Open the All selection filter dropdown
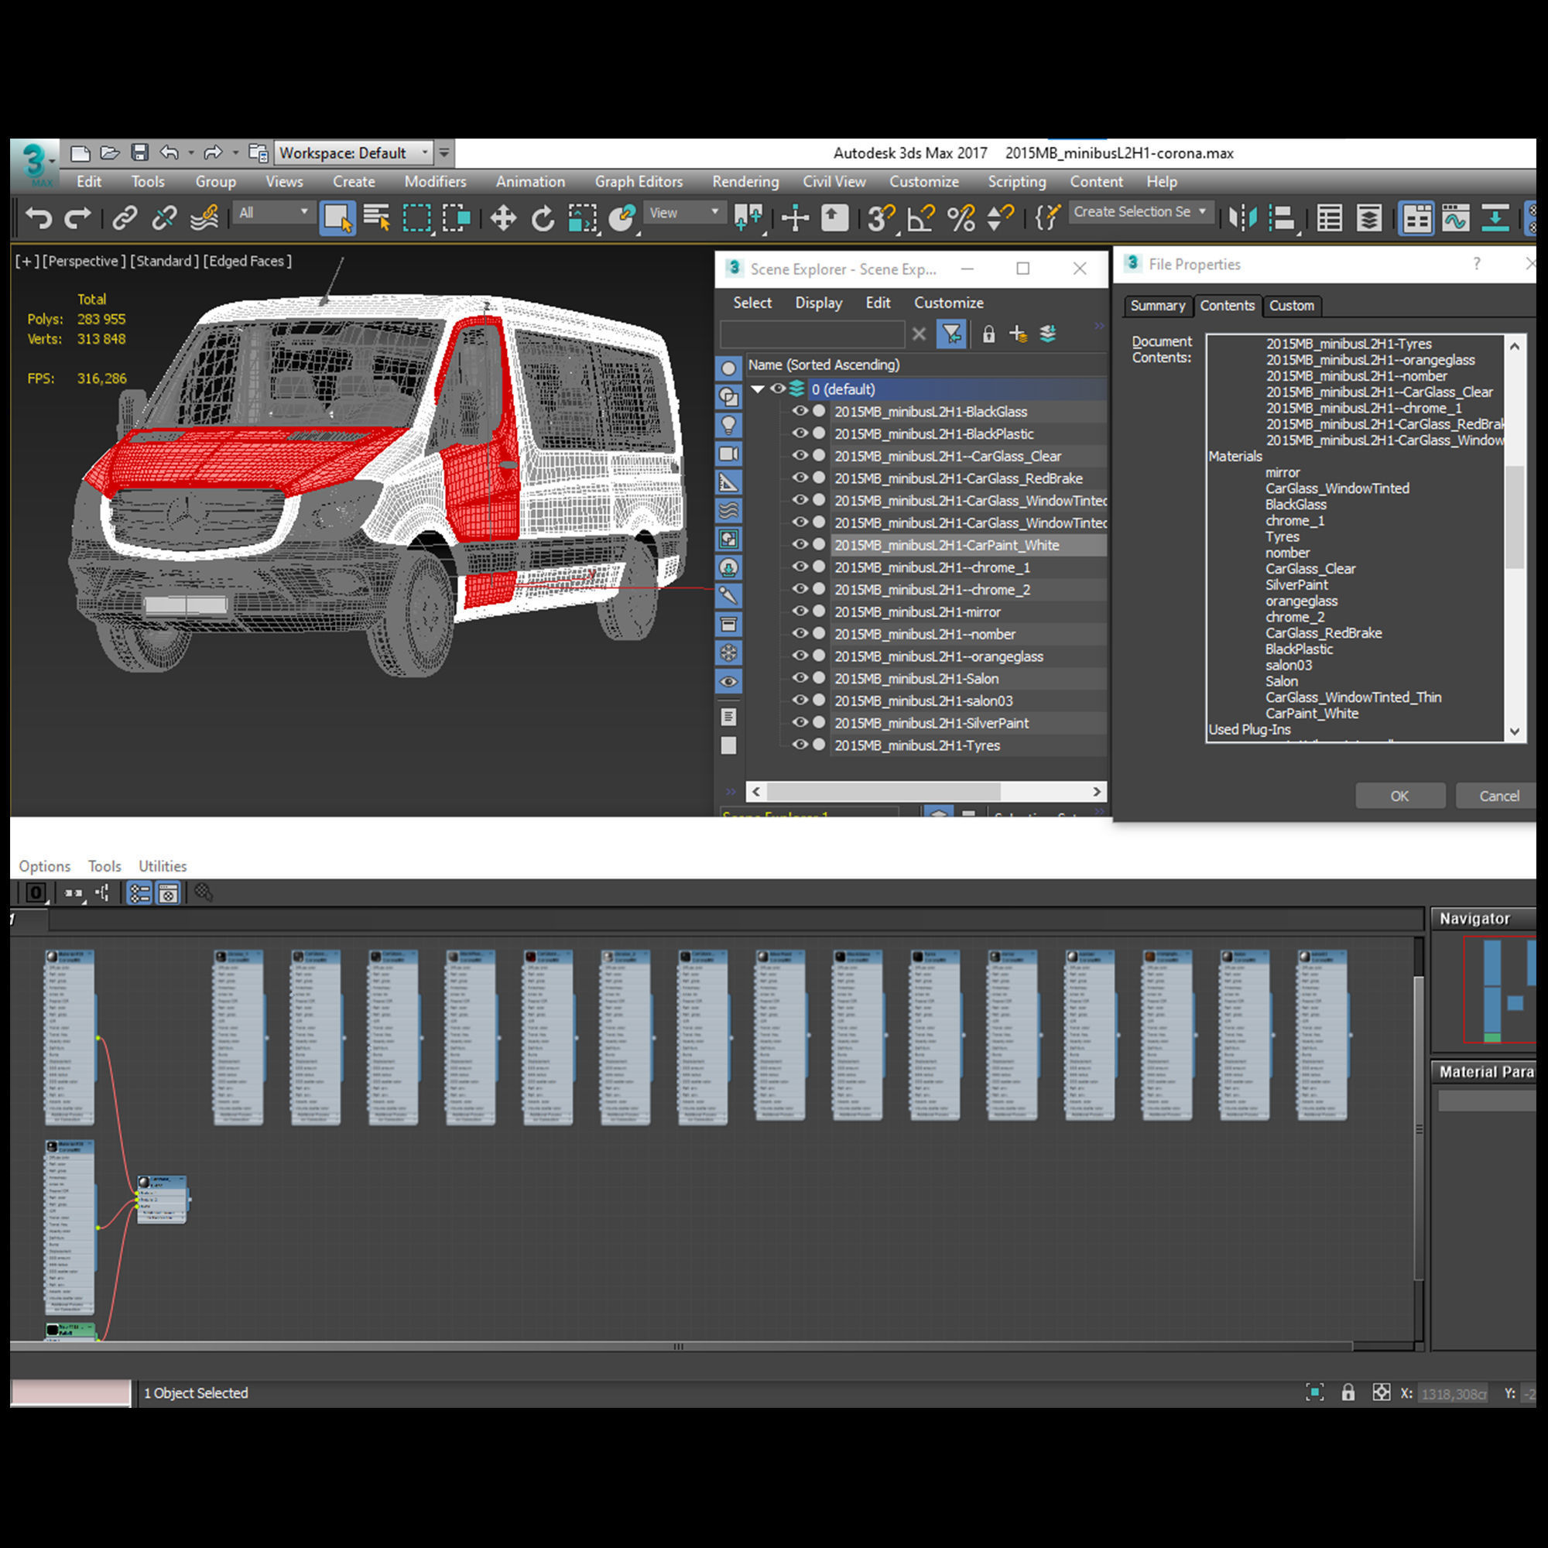Viewport: 1548px width, 1548px height. point(273,212)
